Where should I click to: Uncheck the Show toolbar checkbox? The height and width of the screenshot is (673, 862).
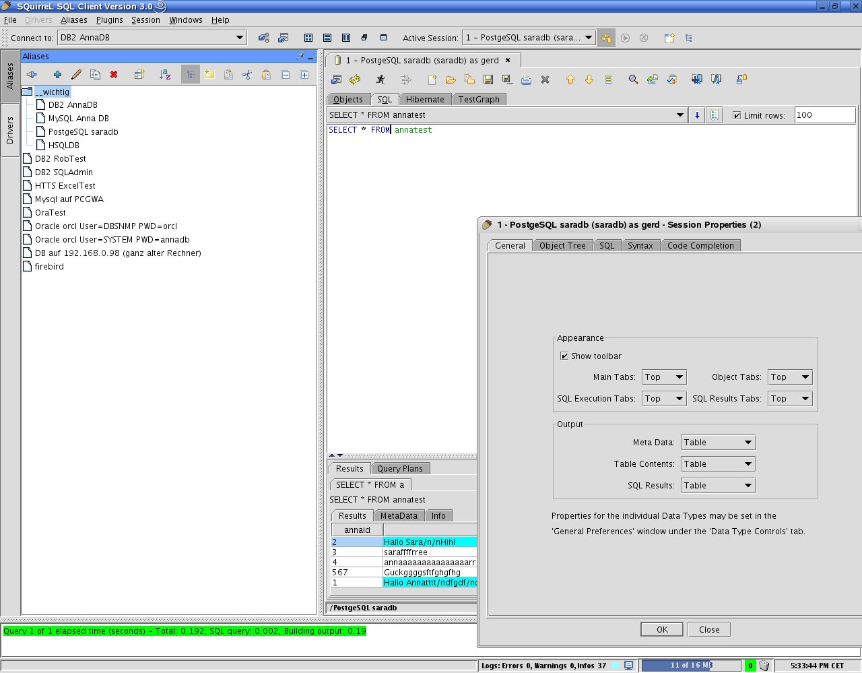tap(564, 356)
